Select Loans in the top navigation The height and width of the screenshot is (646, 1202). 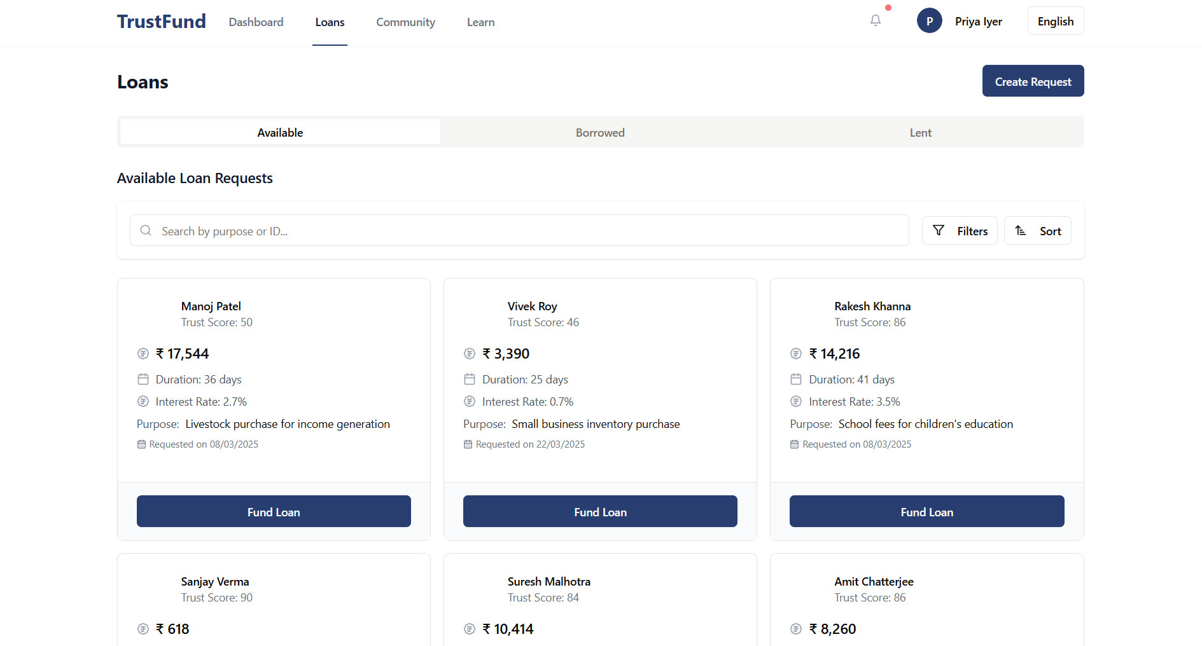coord(330,22)
